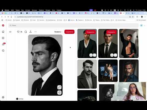Share the pin with the upload icon
The image size is (147, 110).
coord(31,32)
